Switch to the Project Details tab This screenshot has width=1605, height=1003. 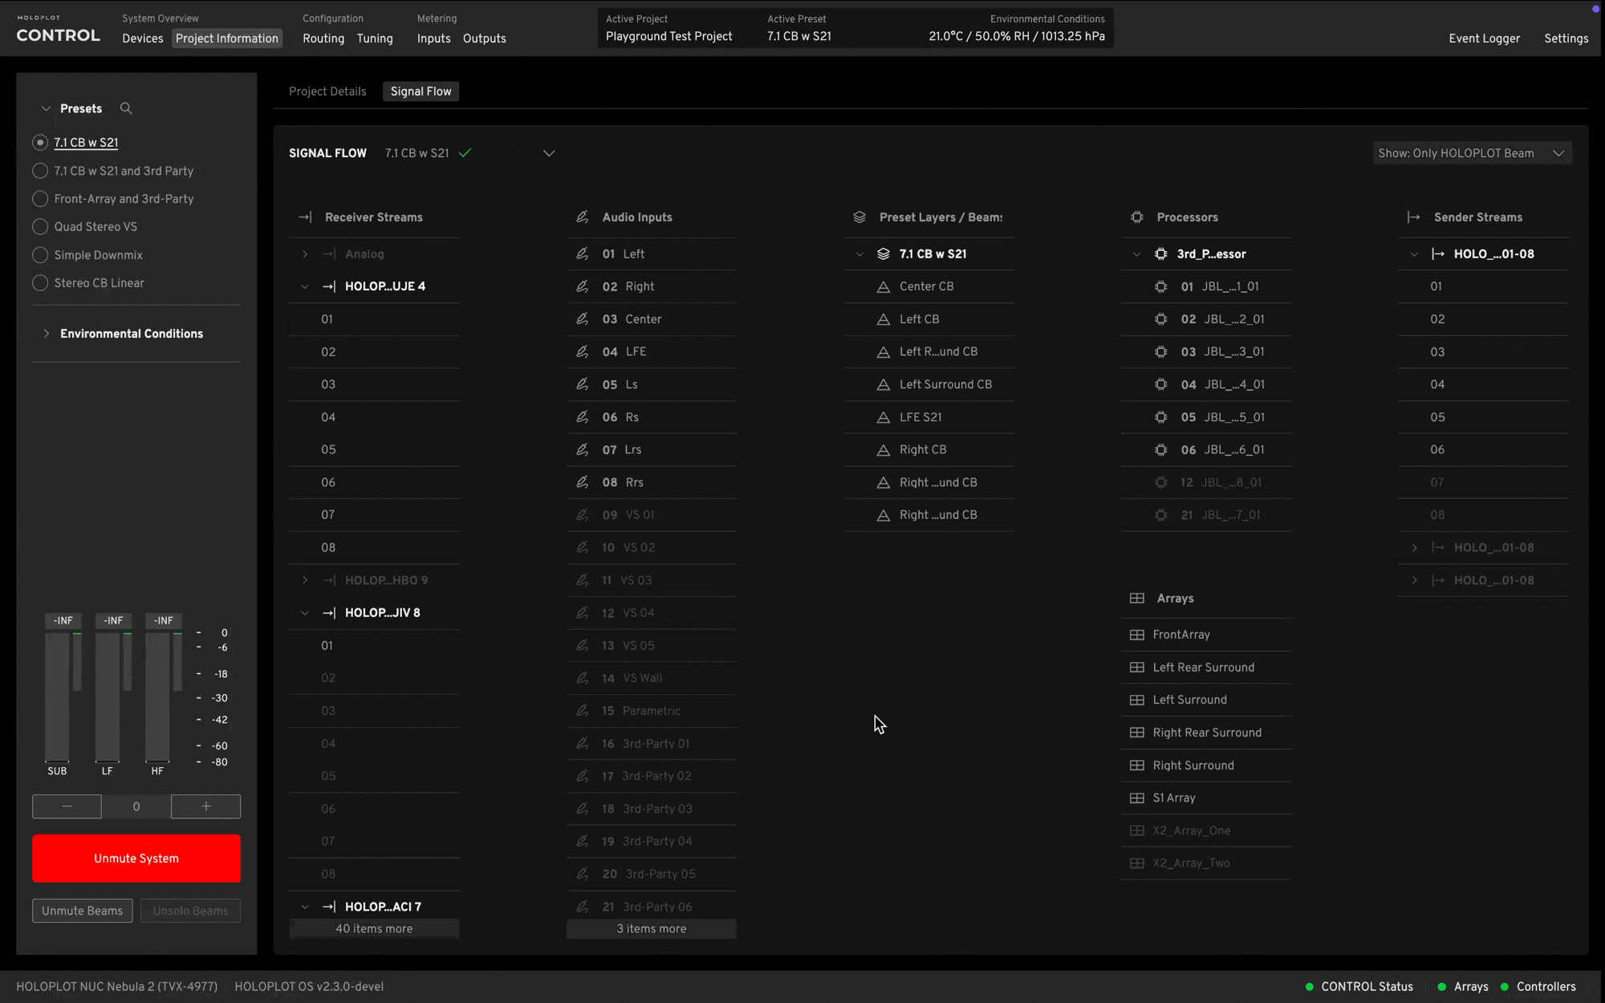tap(327, 91)
